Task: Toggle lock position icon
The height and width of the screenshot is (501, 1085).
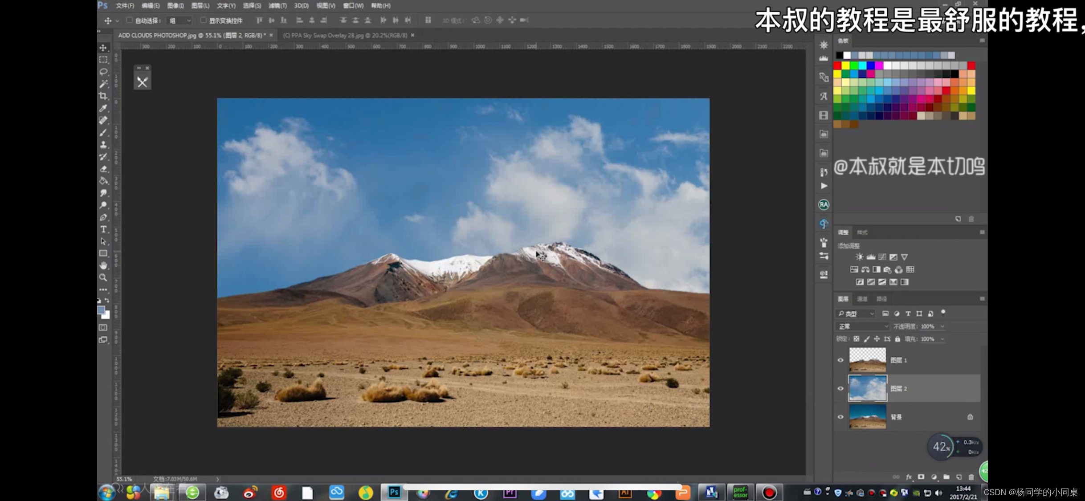Action: click(877, 339)
